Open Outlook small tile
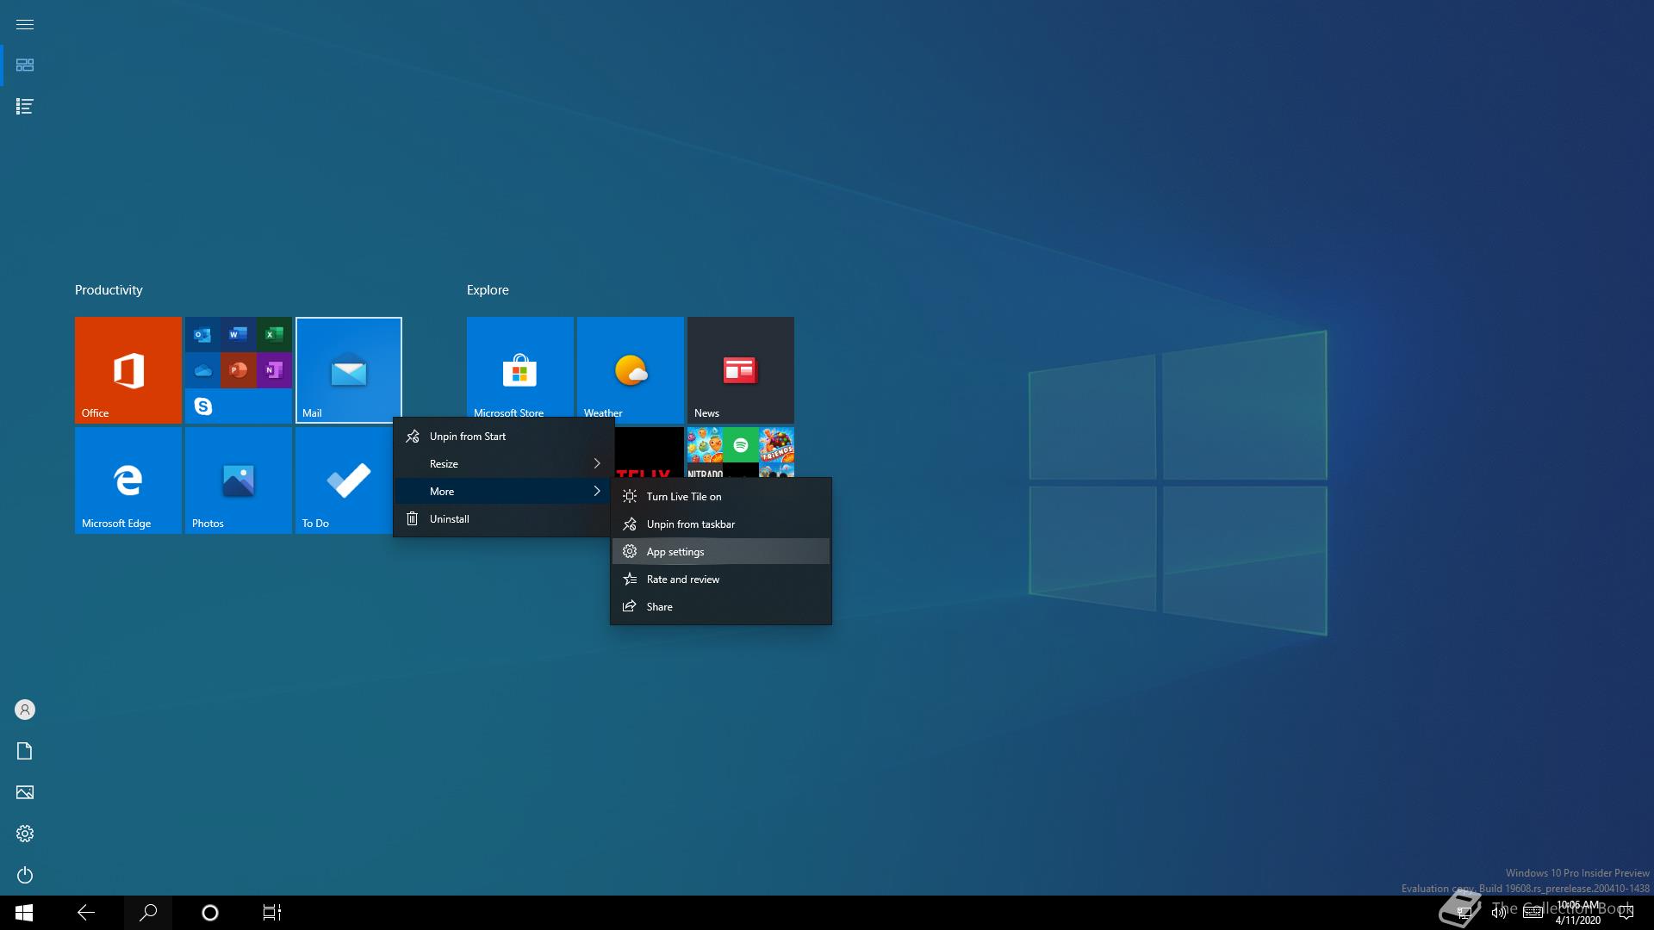 point(202,334)
